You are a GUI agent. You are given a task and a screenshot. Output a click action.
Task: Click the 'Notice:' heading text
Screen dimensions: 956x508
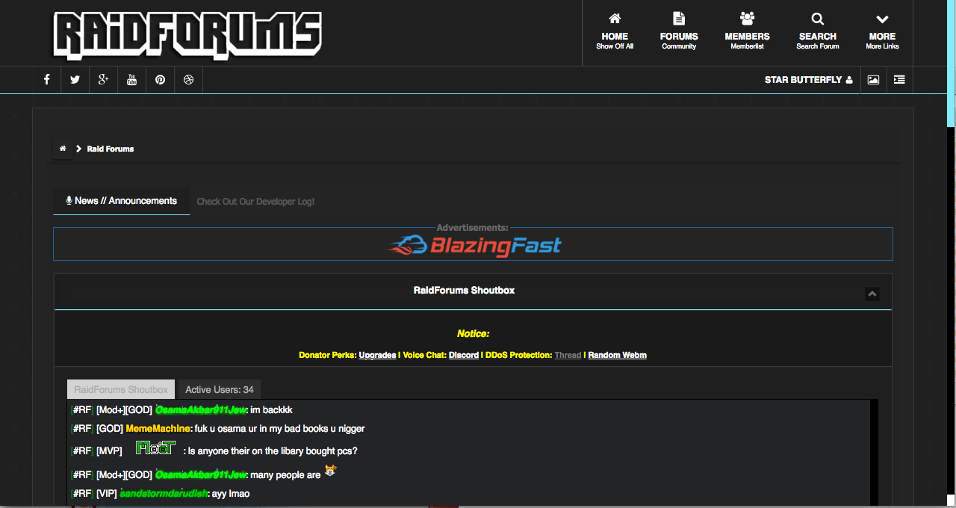point(473,334)
